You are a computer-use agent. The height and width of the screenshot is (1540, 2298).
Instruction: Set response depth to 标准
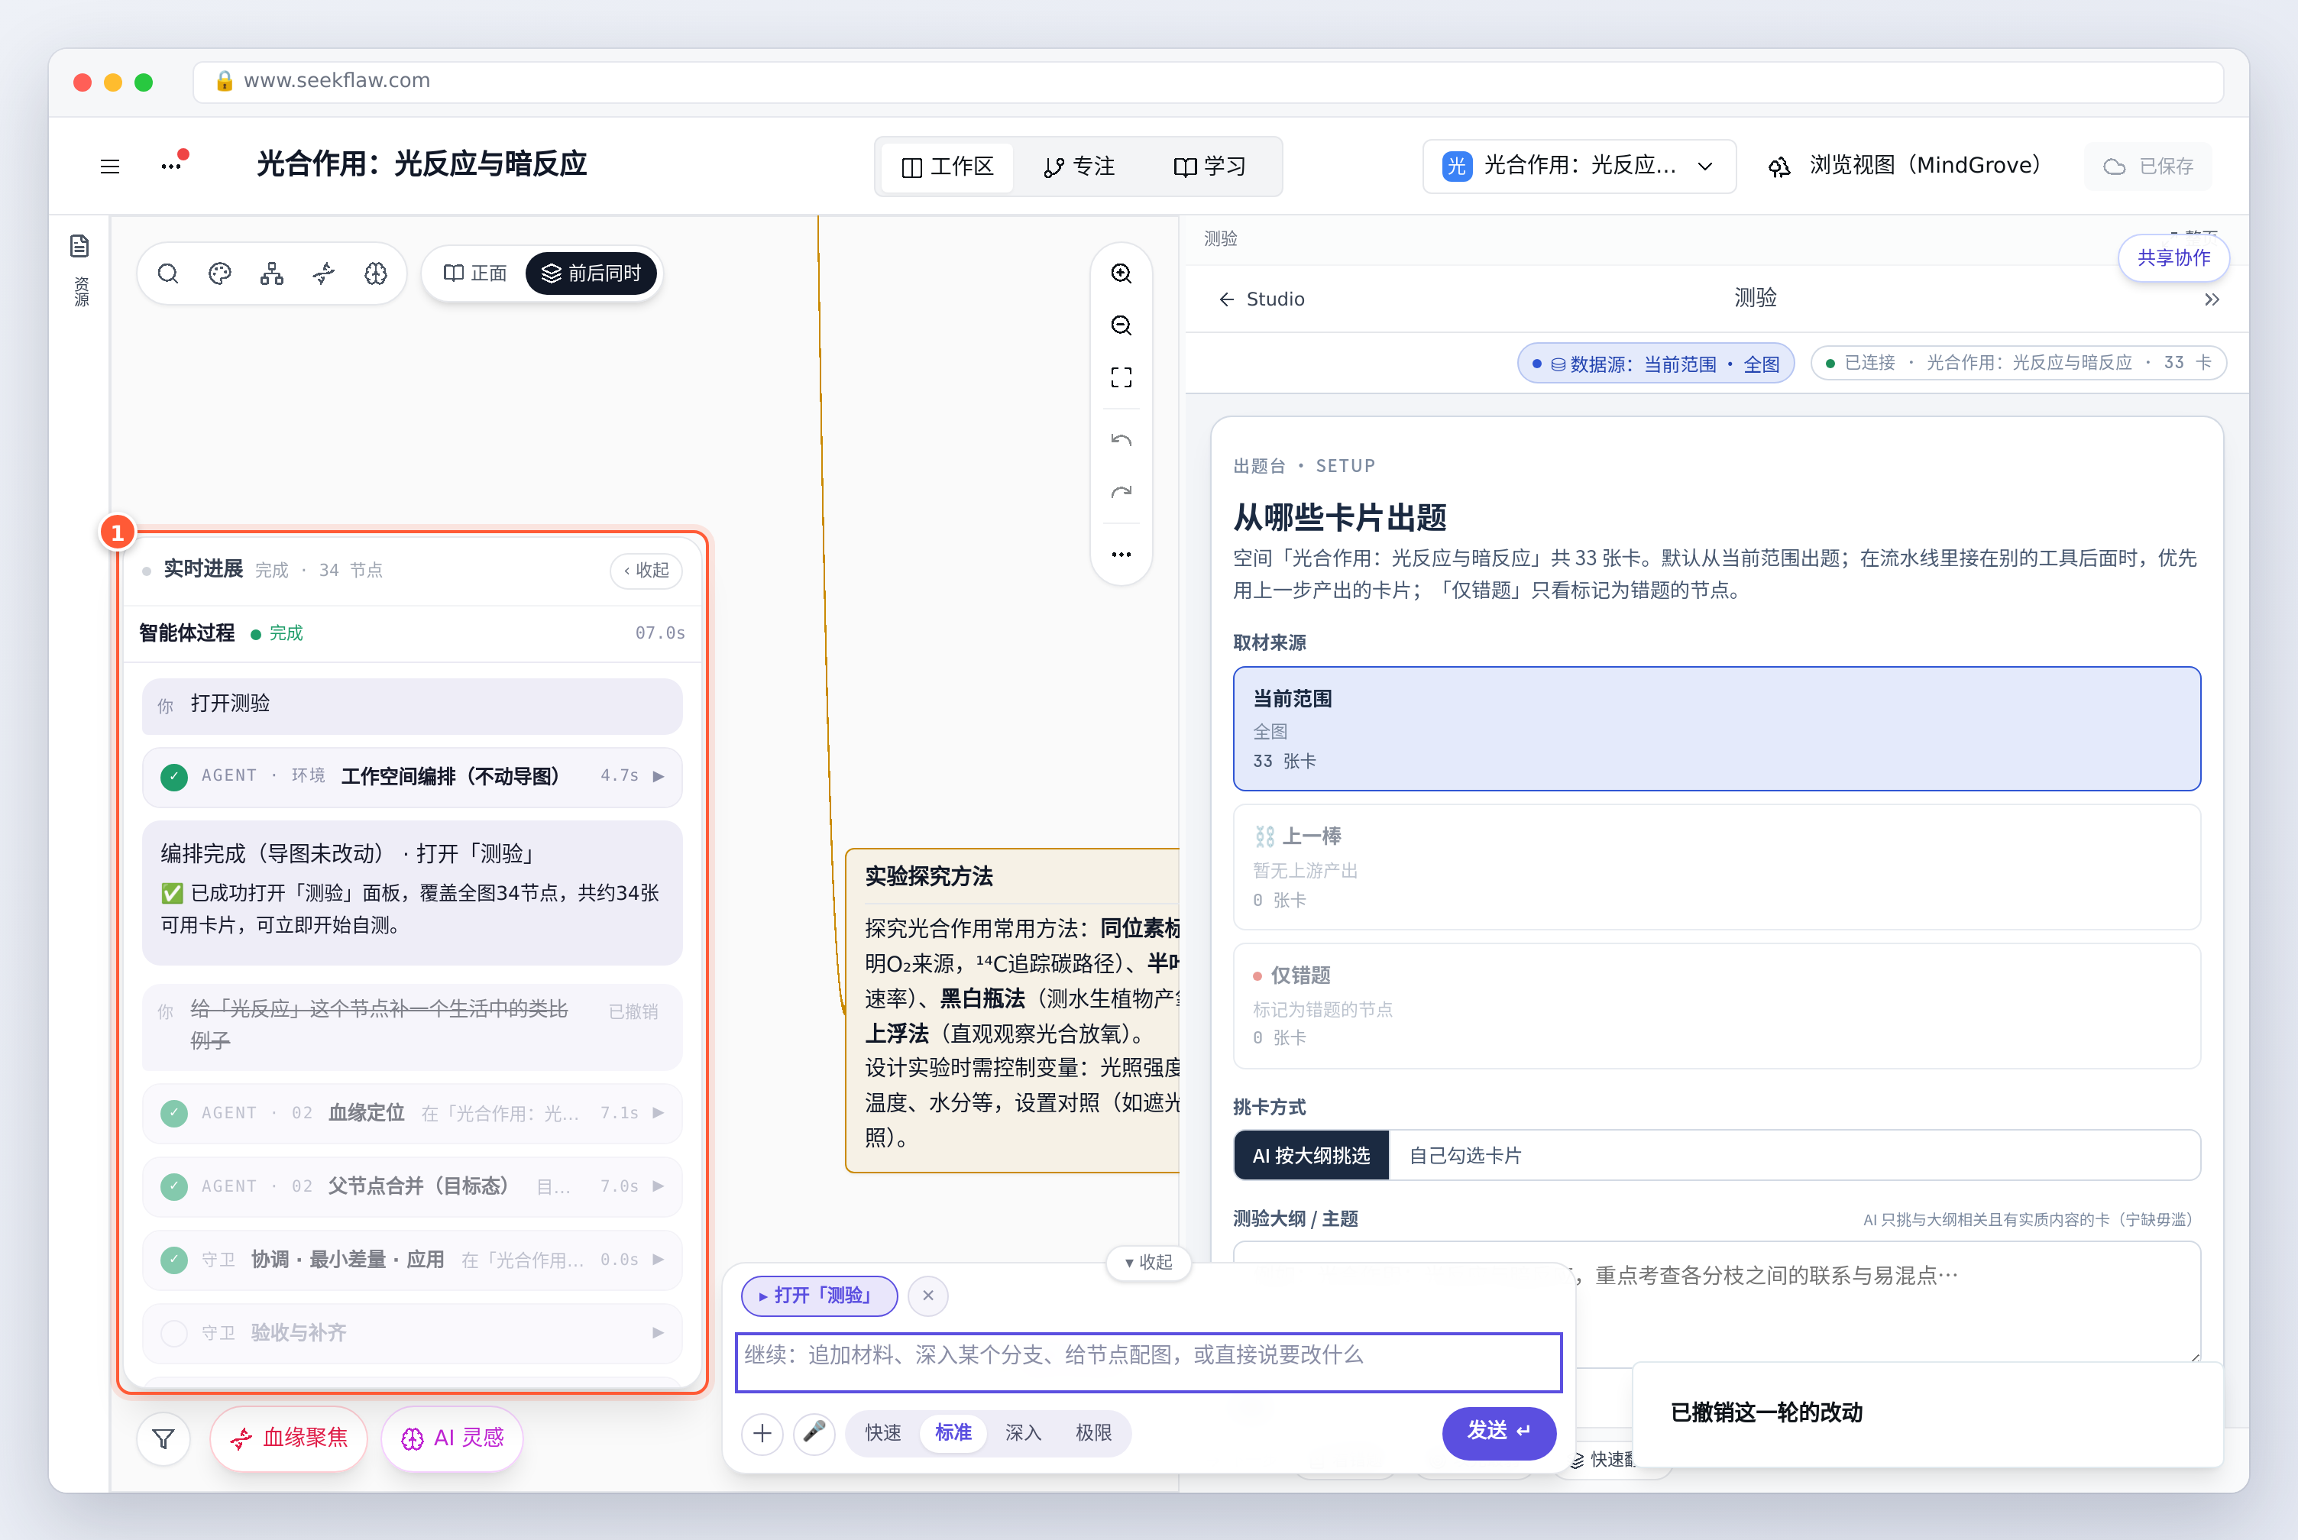(x=953, y=1433)
